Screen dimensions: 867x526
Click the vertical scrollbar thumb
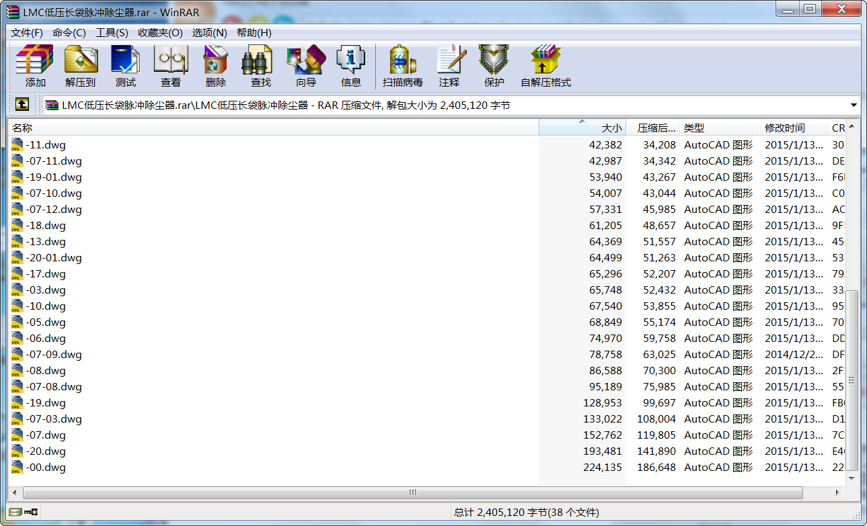[x=852, y=380]
